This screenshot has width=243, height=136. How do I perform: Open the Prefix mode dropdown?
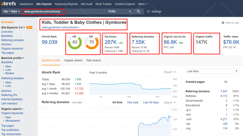pyautogui.click(x=120, y=11)
